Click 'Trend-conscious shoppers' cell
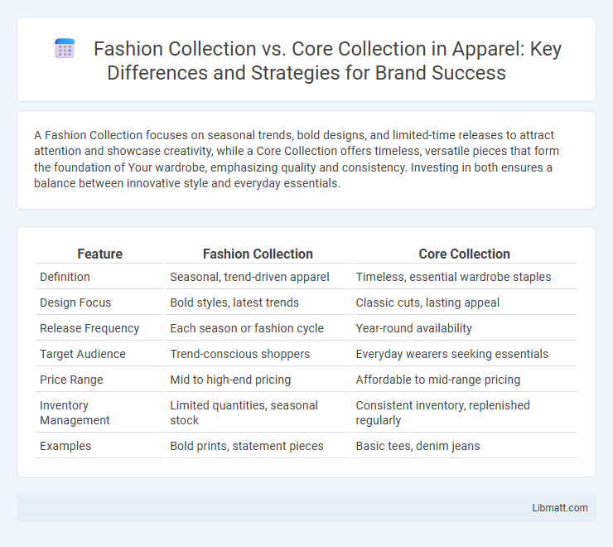This screenshot has width=613, height=547. 239,354
